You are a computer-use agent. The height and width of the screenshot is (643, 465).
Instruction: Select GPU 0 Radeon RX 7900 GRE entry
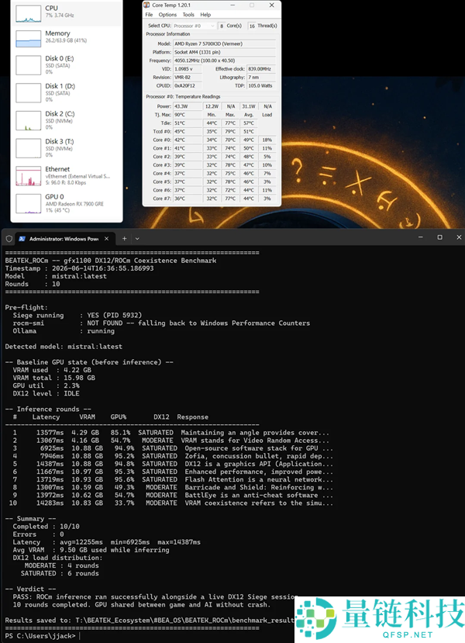point(67,203)
